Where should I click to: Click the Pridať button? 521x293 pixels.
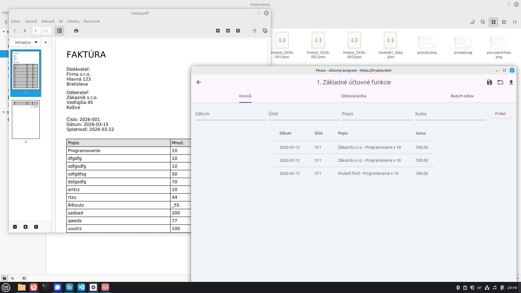(x=500, y=114)
